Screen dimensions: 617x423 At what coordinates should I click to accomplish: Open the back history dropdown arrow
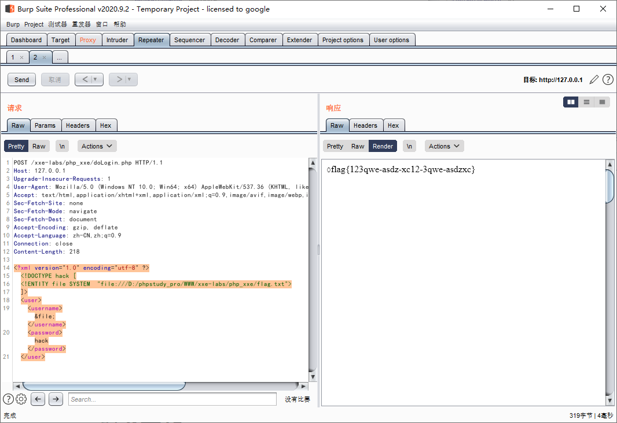coord(96,79)
